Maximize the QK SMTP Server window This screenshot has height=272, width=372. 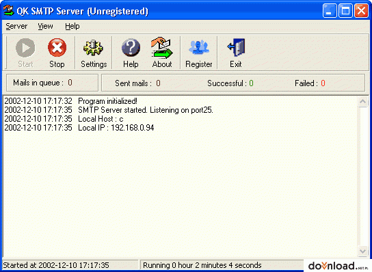(345, 11)
